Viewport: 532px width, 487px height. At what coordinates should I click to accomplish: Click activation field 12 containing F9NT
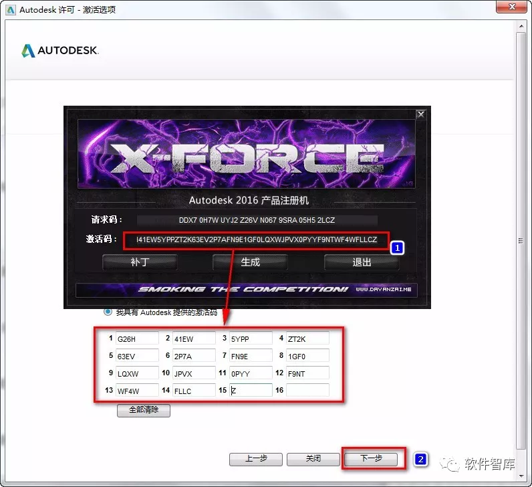(307, 373)
